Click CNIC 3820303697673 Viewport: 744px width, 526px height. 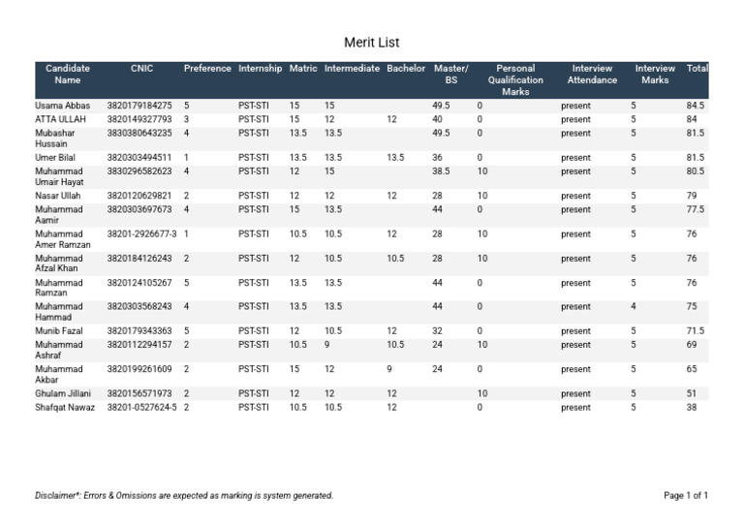click(139, 209)
